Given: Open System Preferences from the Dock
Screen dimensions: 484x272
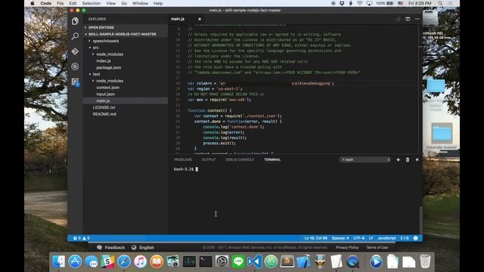Looking at the screenshot, I should pos(222,261).
